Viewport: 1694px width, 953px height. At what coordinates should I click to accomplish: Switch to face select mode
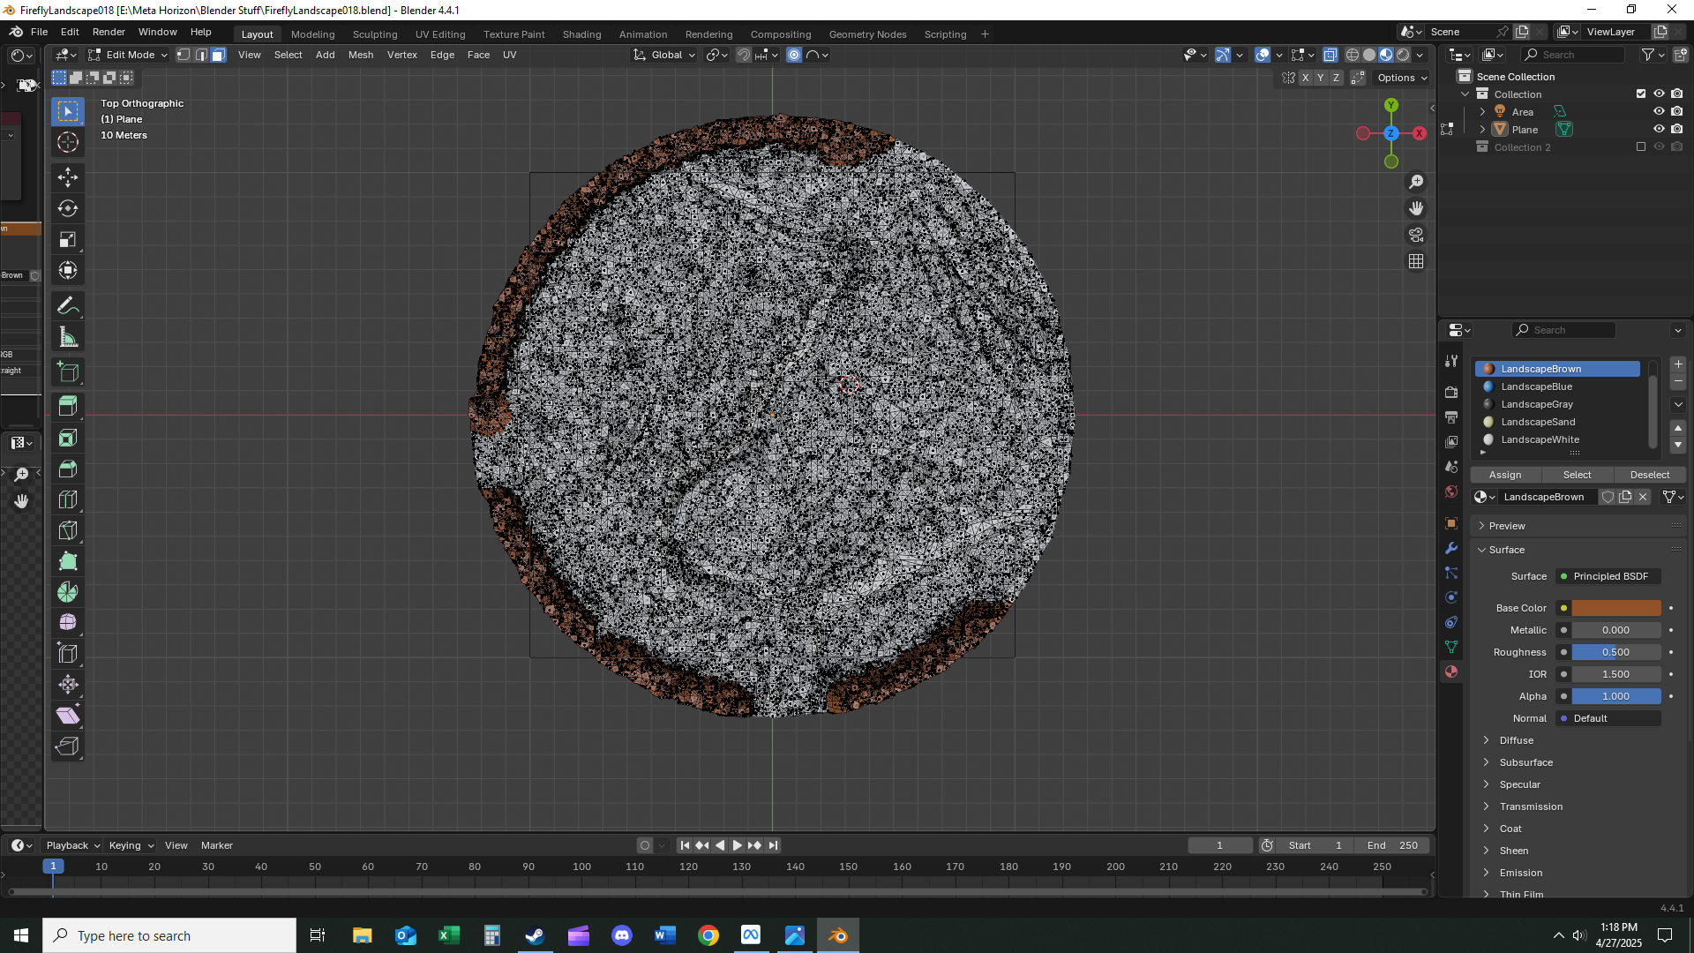(218, 55)
